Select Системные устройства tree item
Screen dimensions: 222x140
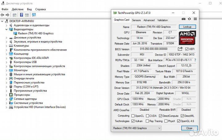click(x=28, y=103)
